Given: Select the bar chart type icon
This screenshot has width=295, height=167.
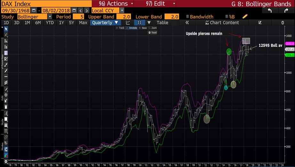Looking at the screenshot, I should click(x=139, y=23).
